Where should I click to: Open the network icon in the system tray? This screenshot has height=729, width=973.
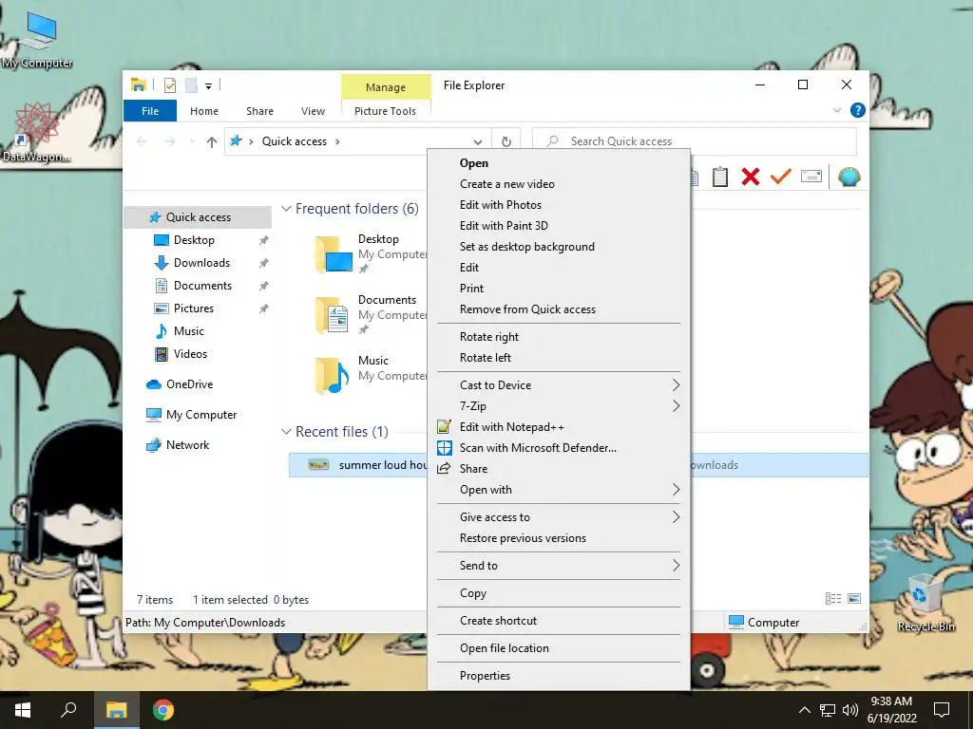coord(828,710)
